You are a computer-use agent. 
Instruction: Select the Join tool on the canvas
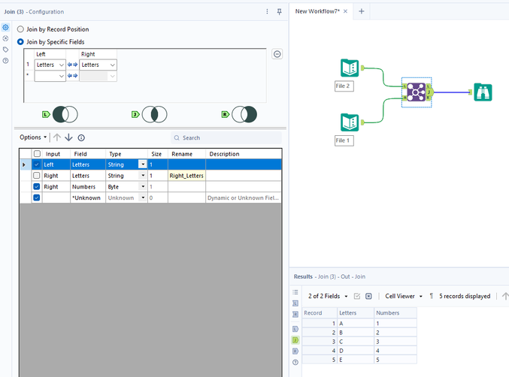[417, 92]
